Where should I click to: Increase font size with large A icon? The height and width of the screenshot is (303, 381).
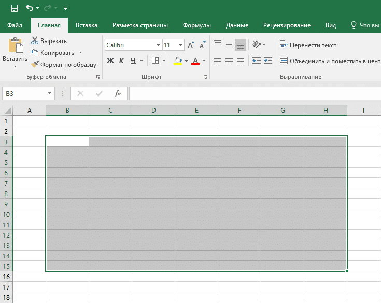191,45
